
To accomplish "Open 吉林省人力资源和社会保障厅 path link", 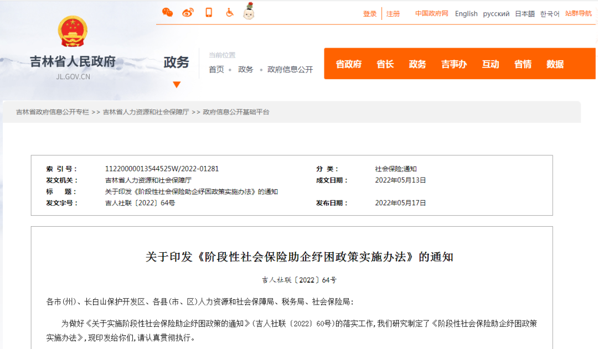I will point(146,112).
